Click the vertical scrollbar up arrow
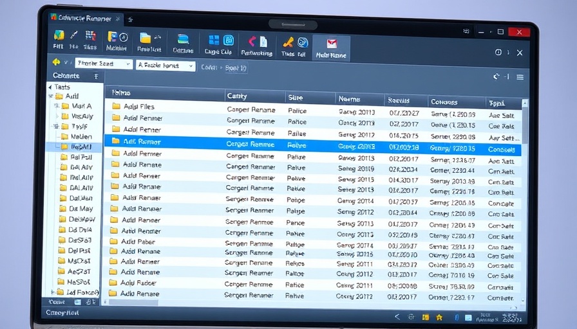 point(525,103)
